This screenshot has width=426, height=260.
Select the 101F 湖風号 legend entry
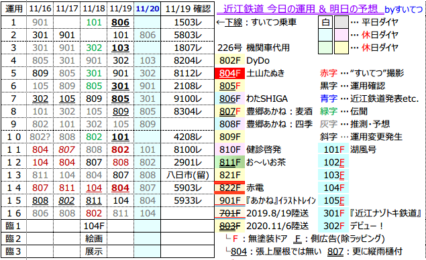click(x=348, y=149)
